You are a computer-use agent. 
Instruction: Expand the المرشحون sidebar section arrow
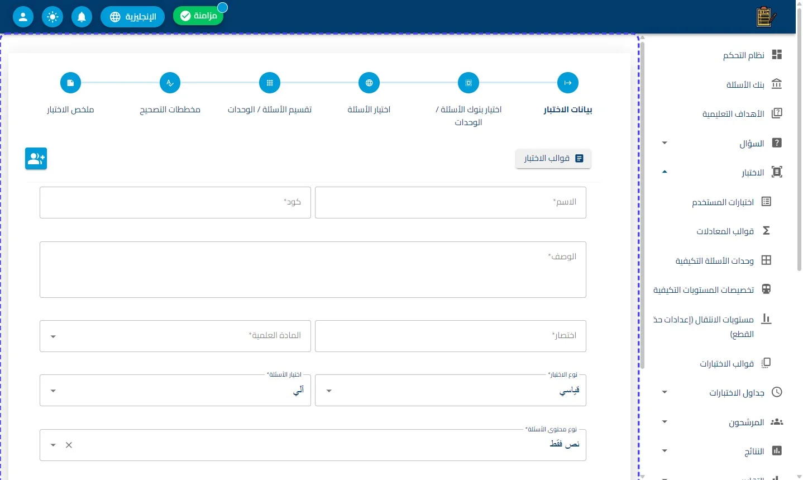point(665,422)
